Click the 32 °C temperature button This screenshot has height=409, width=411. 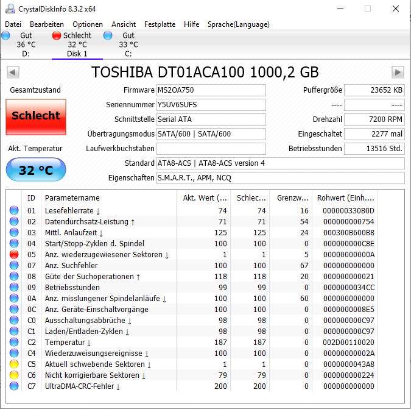36,169
